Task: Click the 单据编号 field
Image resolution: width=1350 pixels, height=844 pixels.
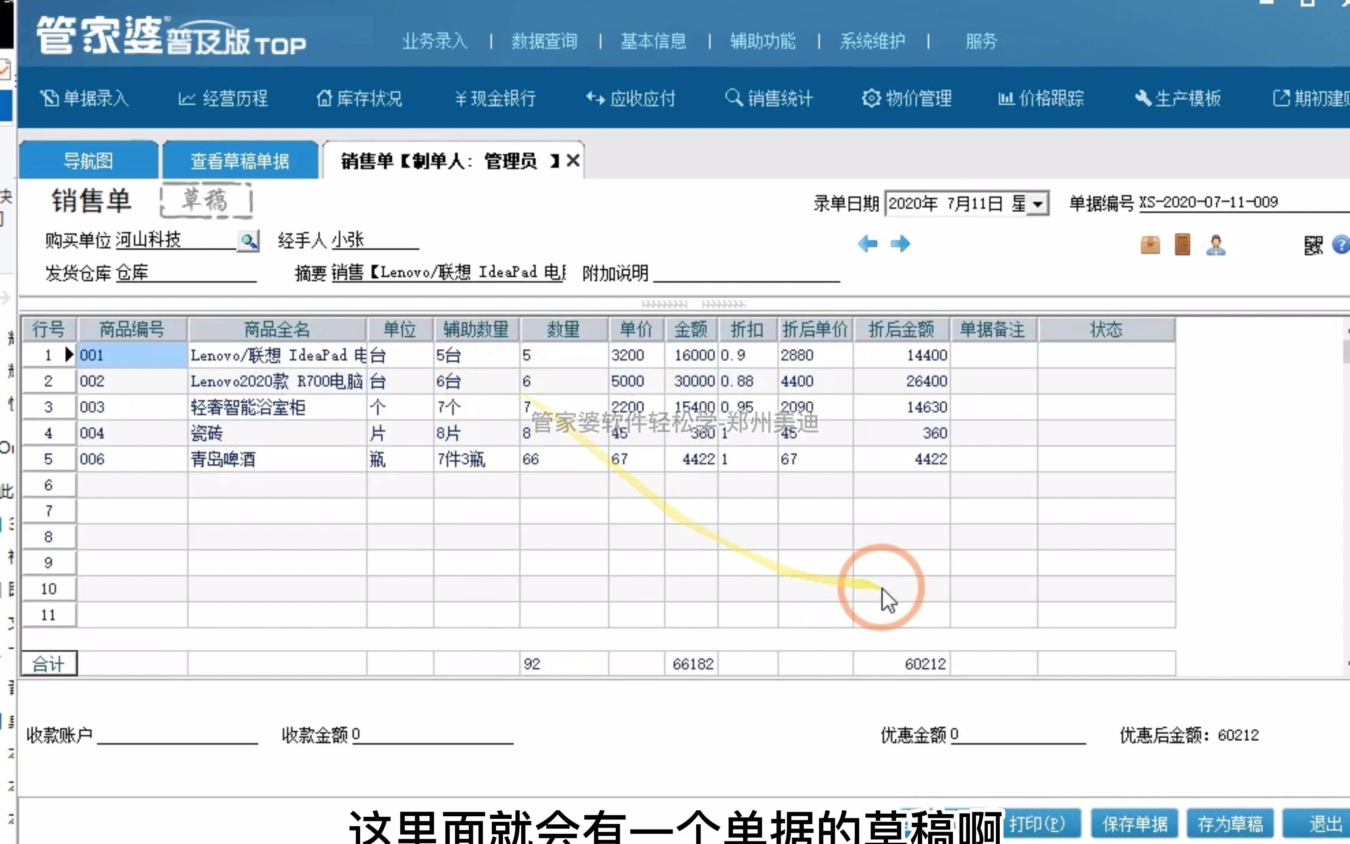Action: [x=1243, y=202]
